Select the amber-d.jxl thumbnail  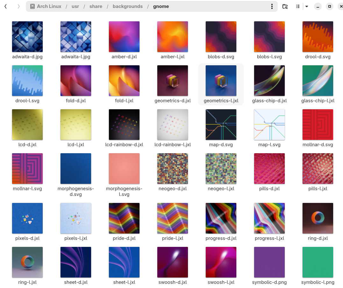point(124,37)
